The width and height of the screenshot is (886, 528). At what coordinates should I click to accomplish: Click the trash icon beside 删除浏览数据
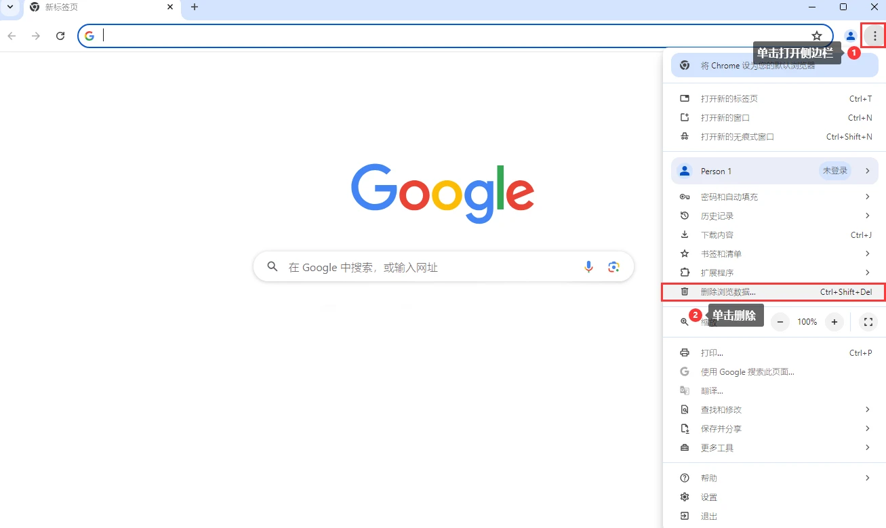[x=685, y=292]
